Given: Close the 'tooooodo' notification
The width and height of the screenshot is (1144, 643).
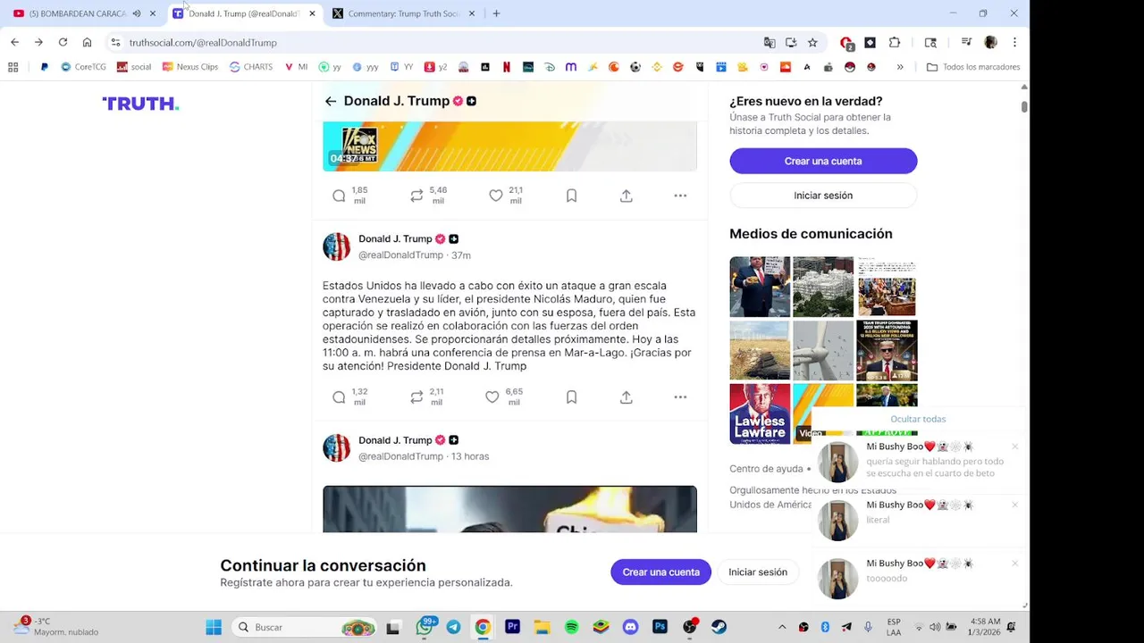Looking at the screenshot, I should click(1014, 564).
